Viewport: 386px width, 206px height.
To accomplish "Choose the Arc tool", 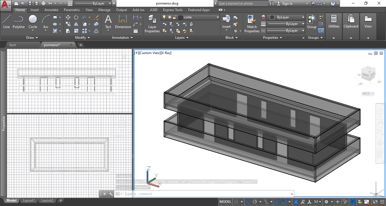I will point(46,22).
